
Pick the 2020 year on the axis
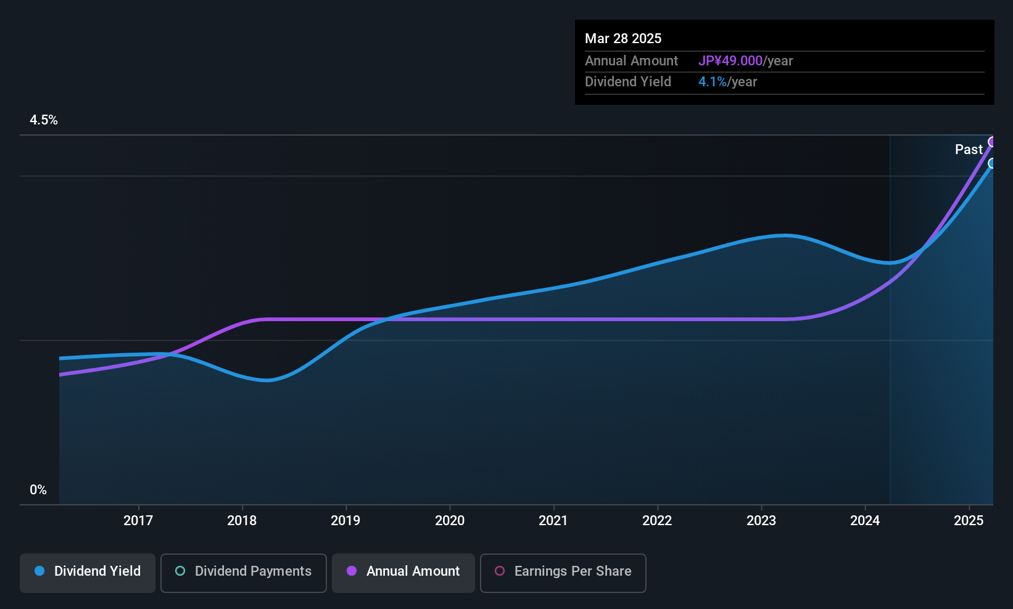pos(450,521)
